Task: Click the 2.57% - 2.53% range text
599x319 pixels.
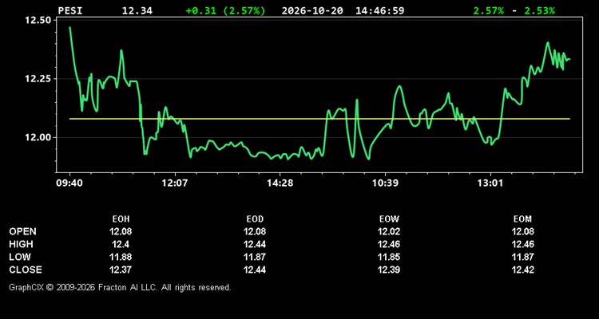Action: pos(514,10)
